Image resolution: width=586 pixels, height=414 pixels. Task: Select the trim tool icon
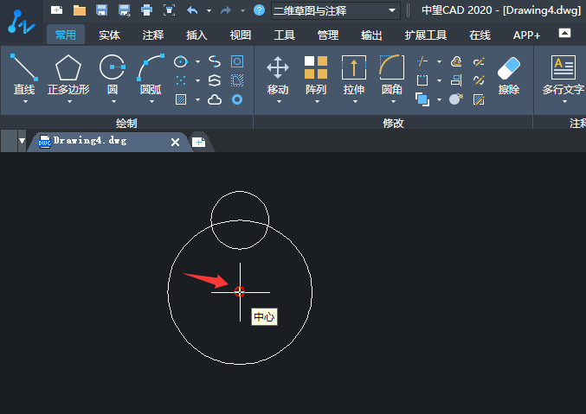pyautogui.click(x=422, y=61)
